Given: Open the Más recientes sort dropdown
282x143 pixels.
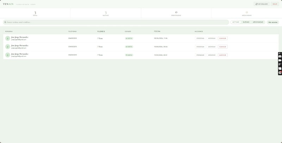Looking at the screenshot, I should pos(272,22).
